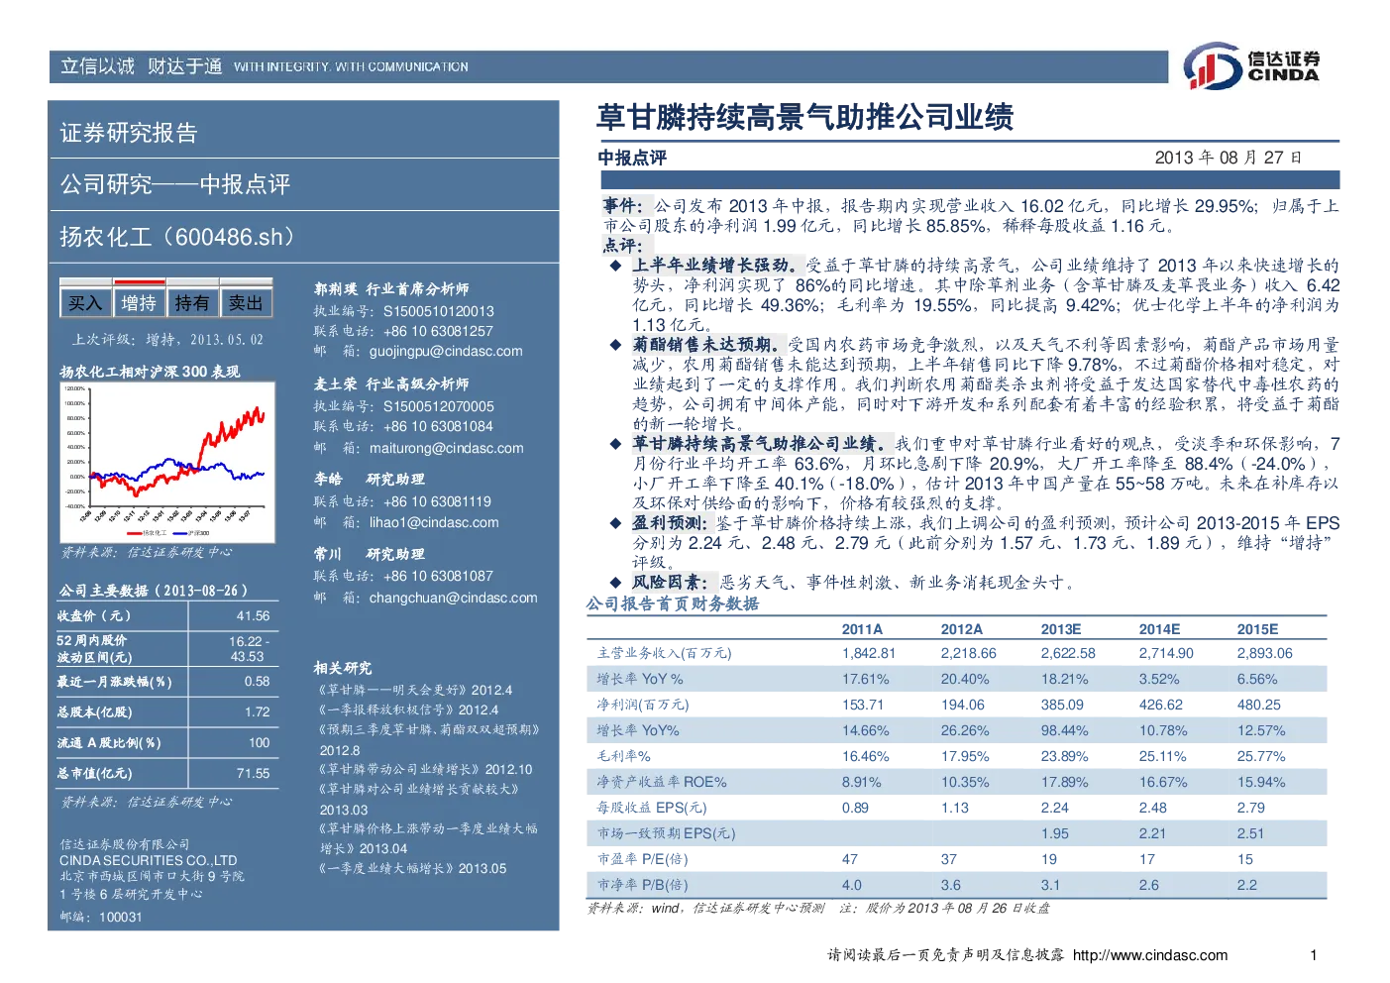Screen dimensions: 1390x983
Task: Click the 公司报告首页财务数据 table heading
Action: click(x=673, y=603)
